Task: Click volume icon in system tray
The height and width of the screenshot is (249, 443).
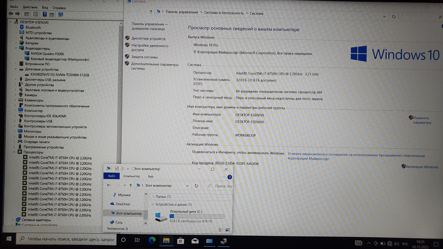Action: click(396, 244)
